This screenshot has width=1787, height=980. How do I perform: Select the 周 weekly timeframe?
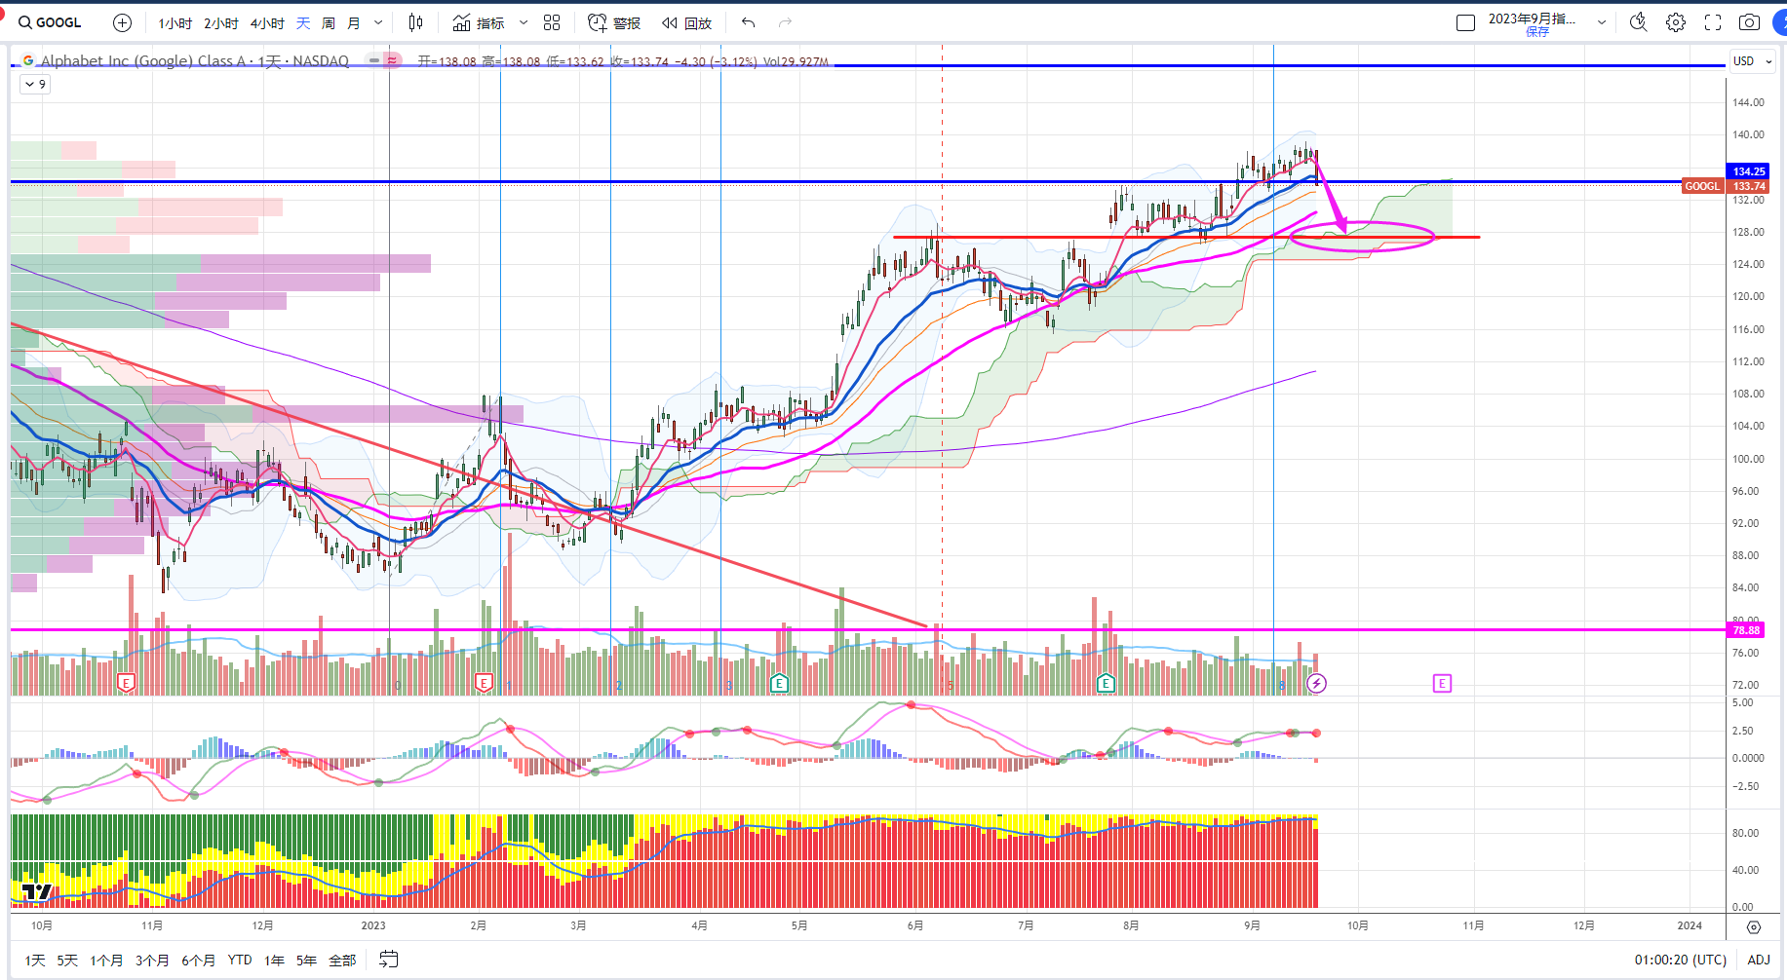329,23
